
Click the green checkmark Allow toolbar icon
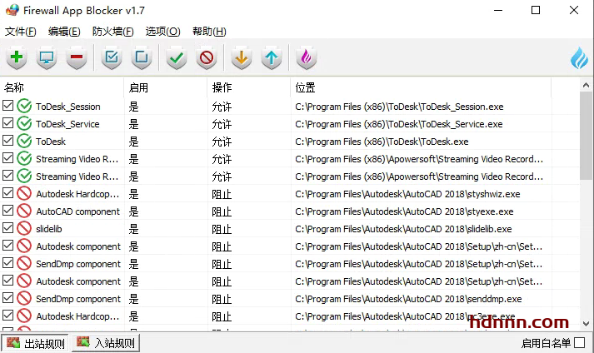[x=177, y=57]
